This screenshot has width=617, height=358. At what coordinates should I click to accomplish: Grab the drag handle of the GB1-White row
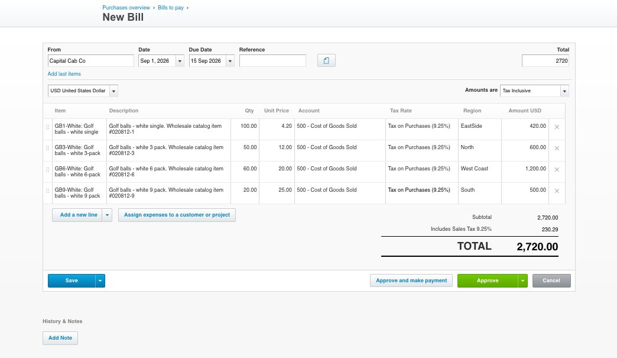48,127
